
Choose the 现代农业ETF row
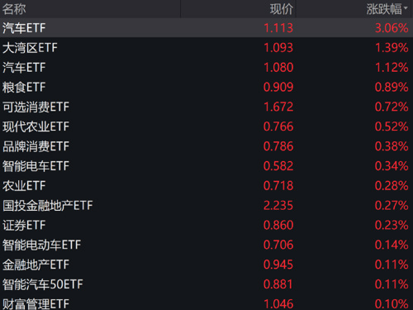(x=206, y=126)
